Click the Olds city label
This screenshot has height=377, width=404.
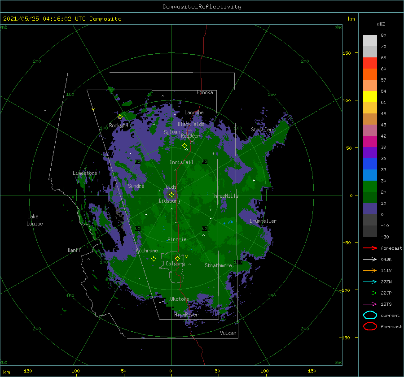171,187
